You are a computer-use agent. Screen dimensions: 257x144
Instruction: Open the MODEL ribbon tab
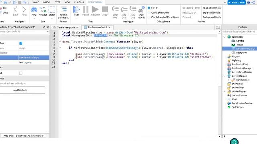[47, 2]
